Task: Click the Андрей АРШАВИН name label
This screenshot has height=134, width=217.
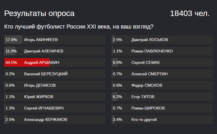Action: pos(42,62)
